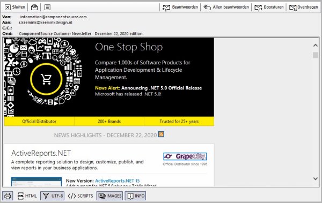Open the ActiveReports.NET 15 link
This screenshot has width=322, height=203.
point(117,181)
